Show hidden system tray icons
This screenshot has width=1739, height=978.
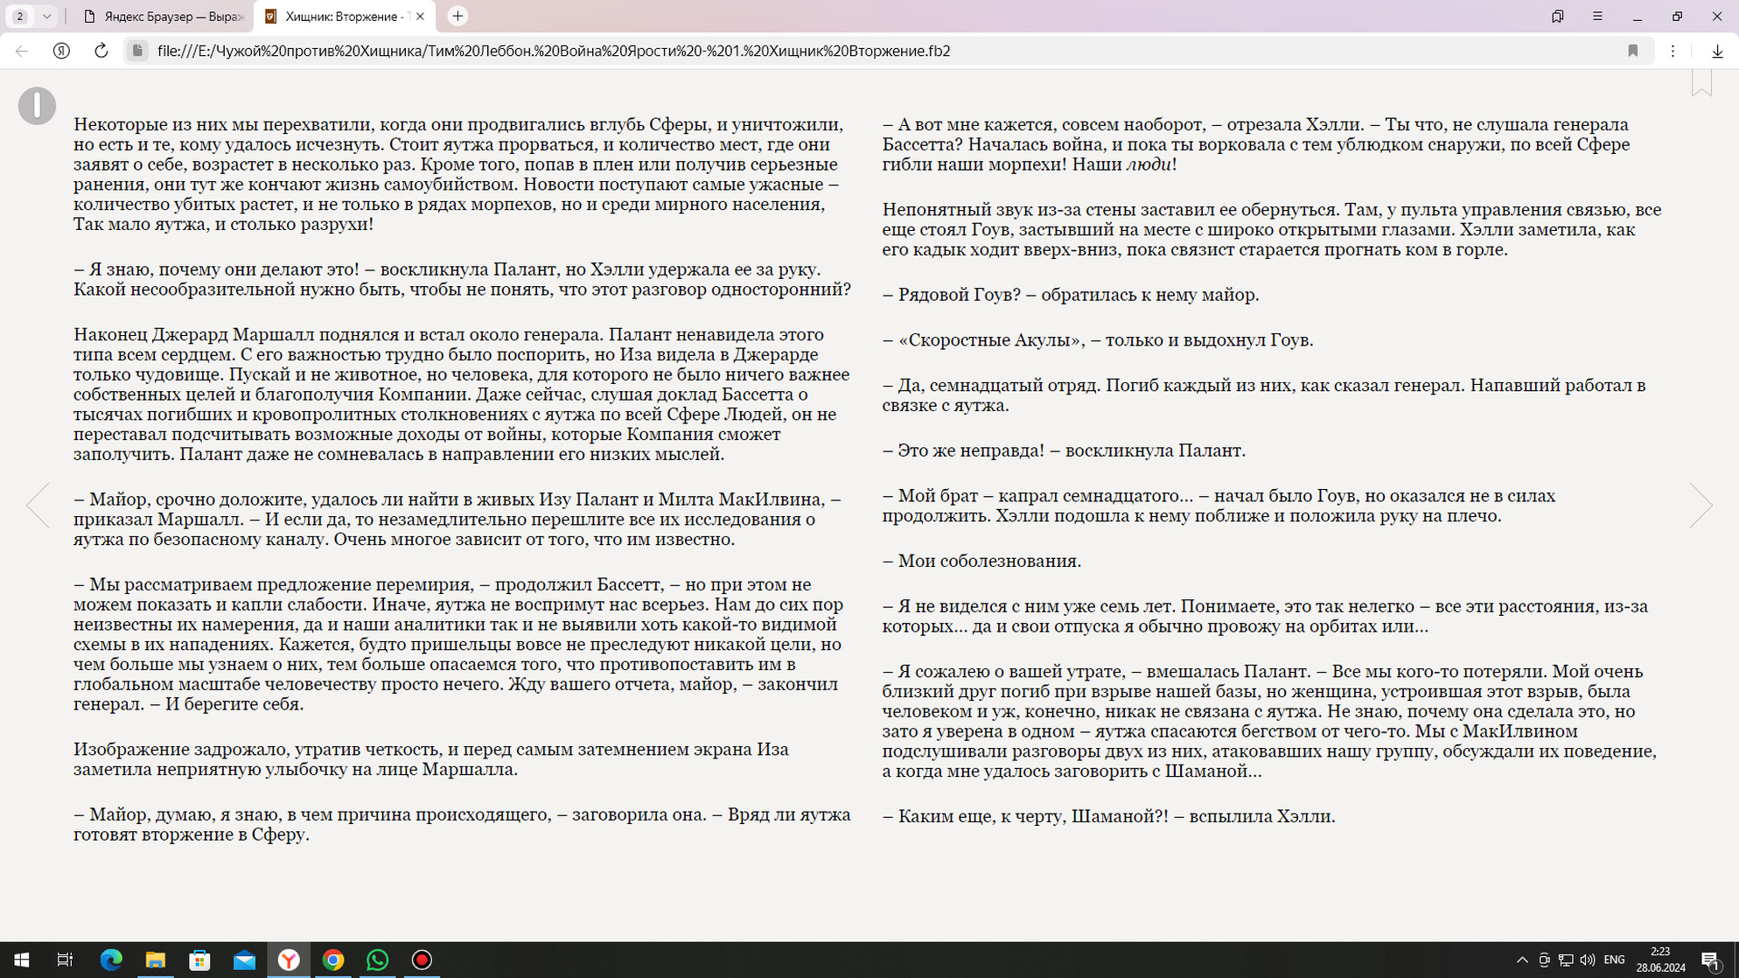[1522, 960]
